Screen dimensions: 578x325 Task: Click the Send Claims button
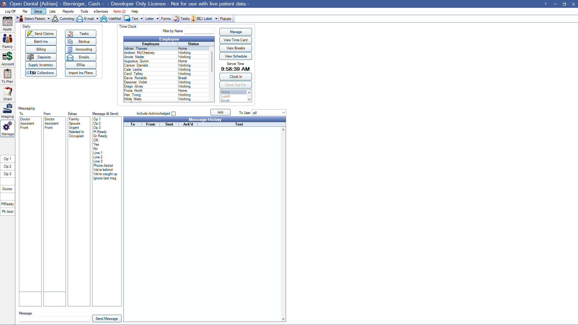(x=41, y=34)
